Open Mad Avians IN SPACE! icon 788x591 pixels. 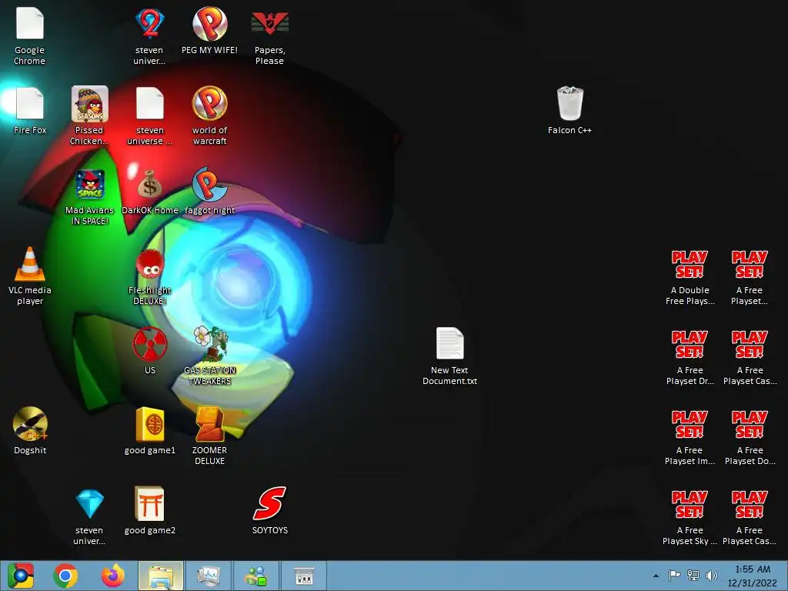[89, 184]
